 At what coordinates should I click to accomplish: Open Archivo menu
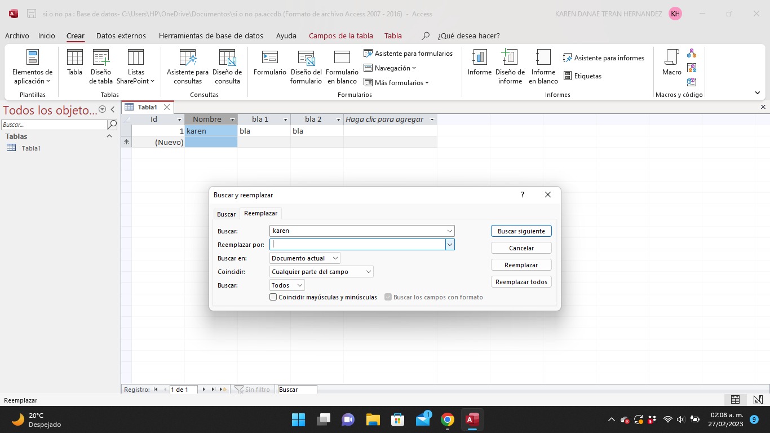tap(17, 36)
